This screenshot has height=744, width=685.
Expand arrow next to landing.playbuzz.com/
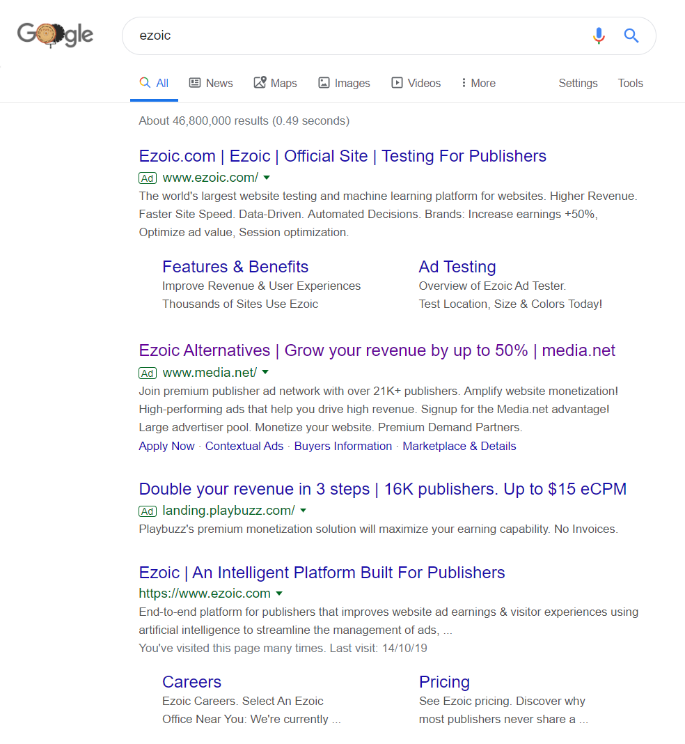point(304,511)
